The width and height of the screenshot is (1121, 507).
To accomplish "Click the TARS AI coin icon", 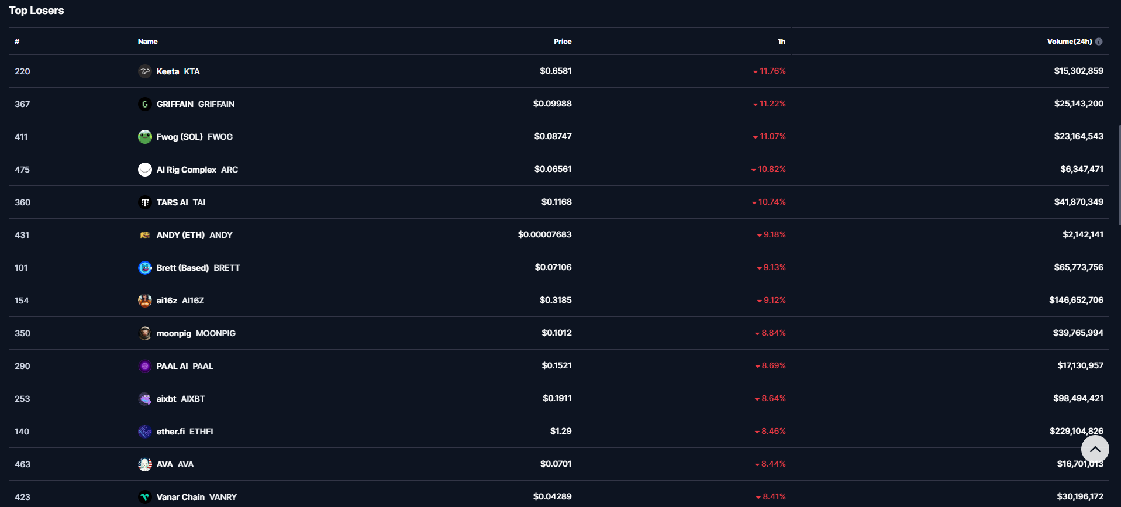I will [144, 202].
